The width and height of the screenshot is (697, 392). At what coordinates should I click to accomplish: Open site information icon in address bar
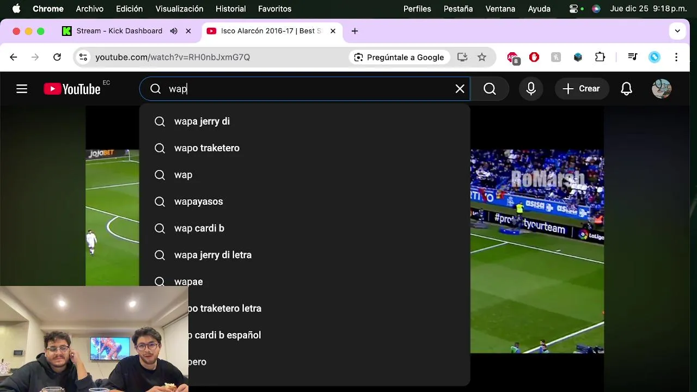pos(83,57)
